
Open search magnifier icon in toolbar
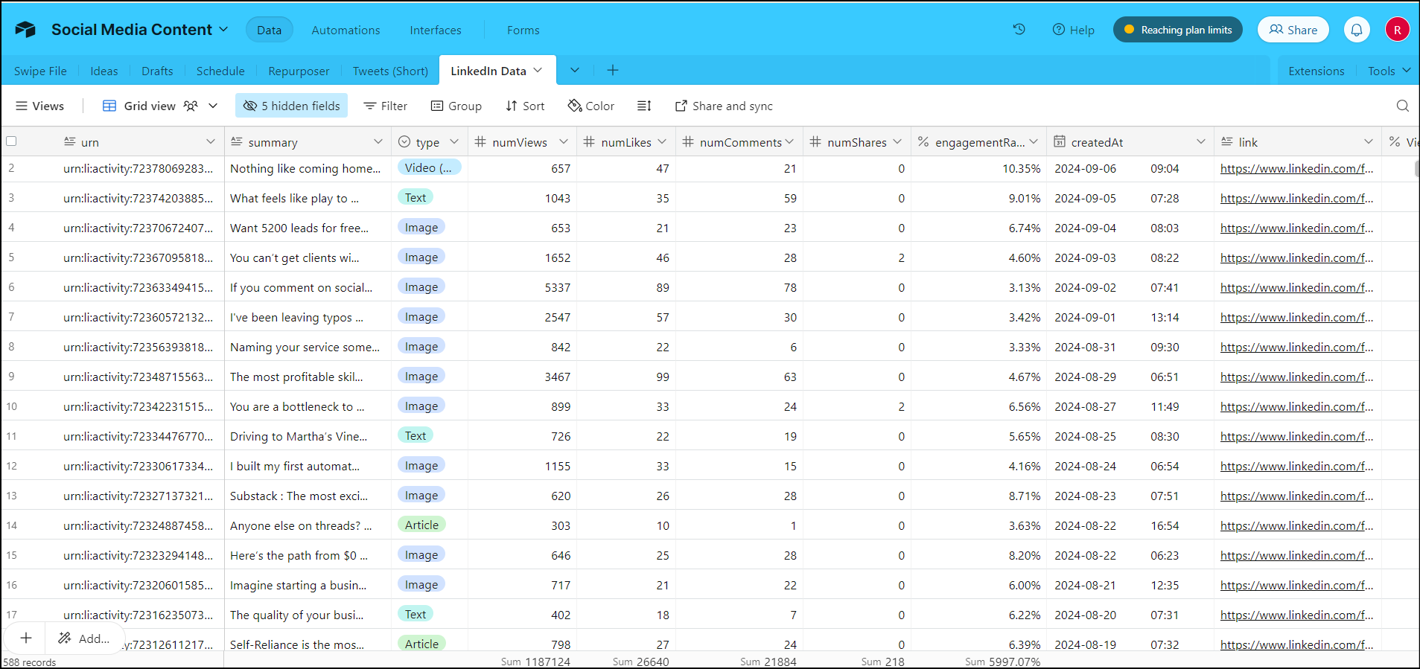pos(1403,106)
